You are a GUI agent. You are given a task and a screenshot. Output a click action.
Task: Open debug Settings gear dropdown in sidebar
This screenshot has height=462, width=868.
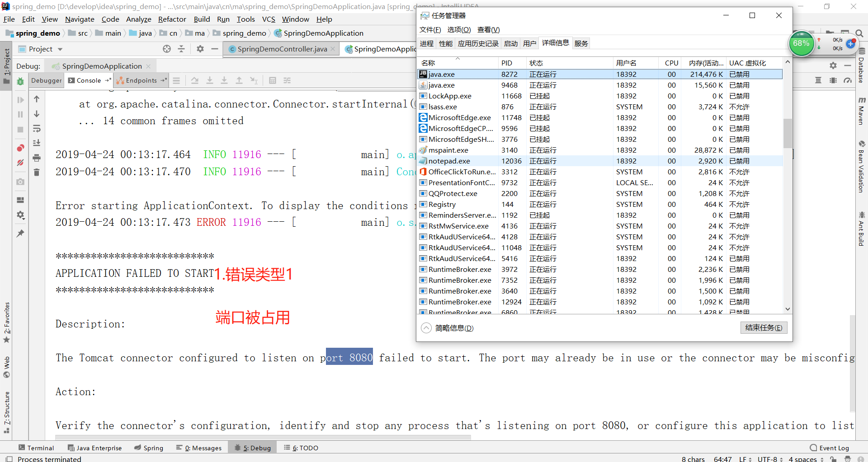pyautogui.click(x=20, y=215)
